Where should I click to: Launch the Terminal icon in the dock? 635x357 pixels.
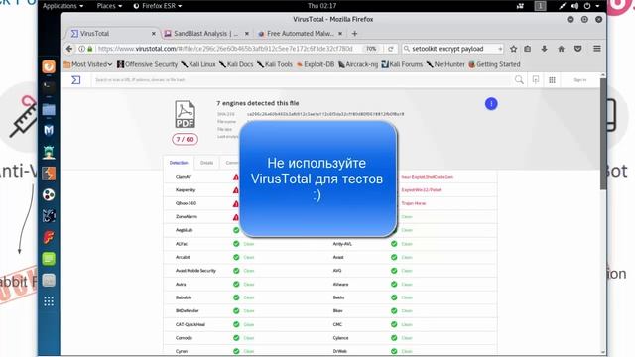coord(49,87)
